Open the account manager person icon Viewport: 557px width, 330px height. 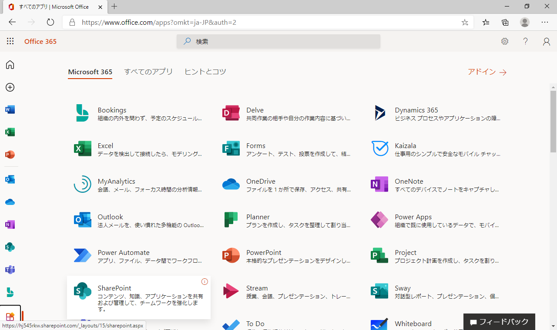point(547,41)
